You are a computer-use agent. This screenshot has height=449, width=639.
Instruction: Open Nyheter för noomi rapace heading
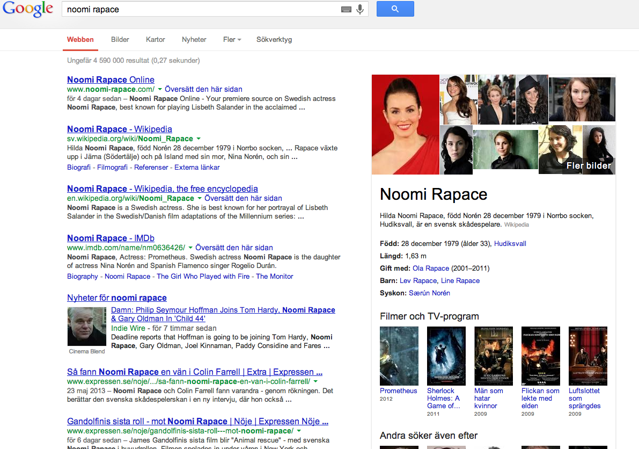tap(117, 298)
